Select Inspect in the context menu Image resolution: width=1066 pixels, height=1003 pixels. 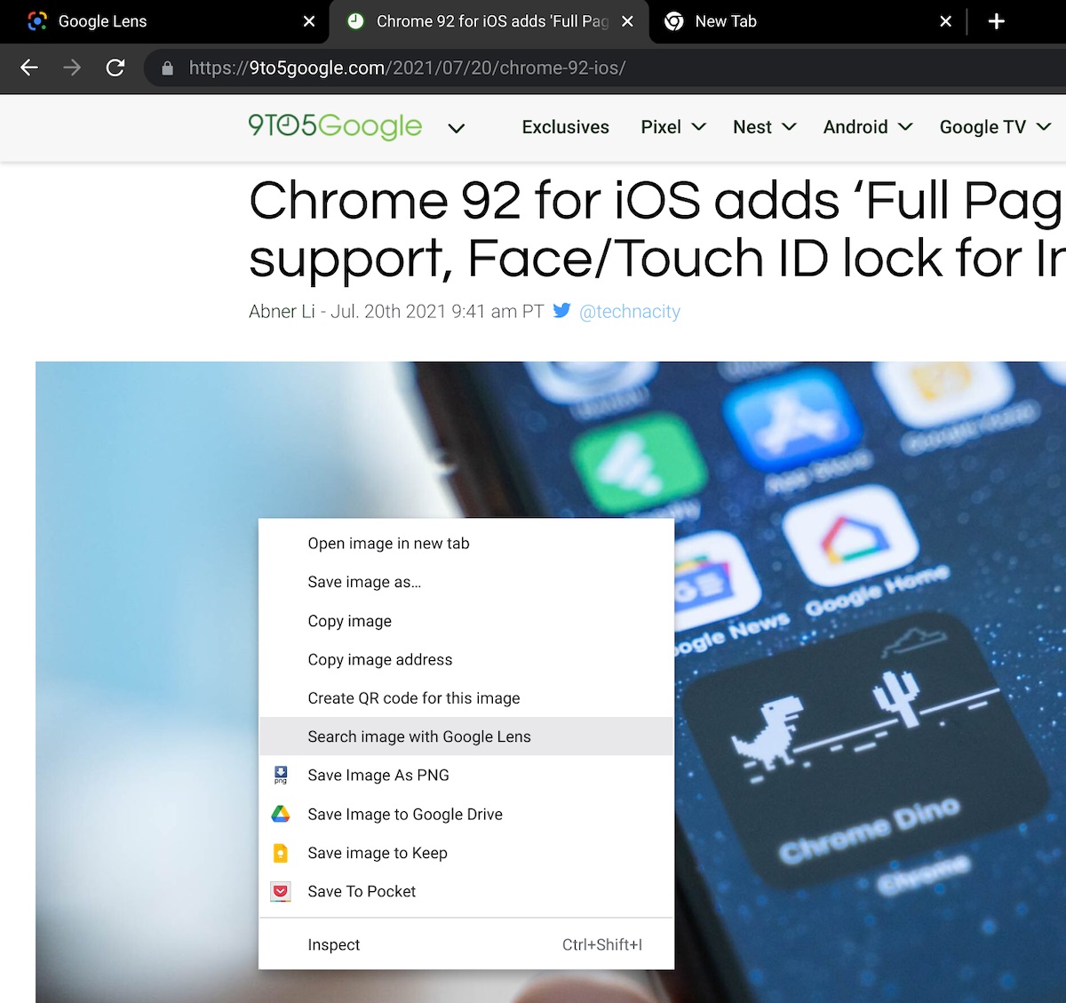466,944
